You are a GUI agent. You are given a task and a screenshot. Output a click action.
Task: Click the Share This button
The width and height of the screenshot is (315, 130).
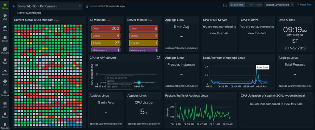(237, 5)
